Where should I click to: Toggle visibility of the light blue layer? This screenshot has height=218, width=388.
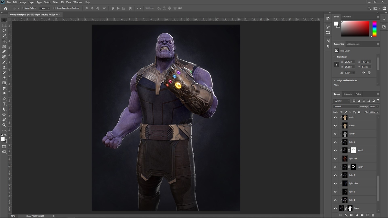(x=335, y=183)
